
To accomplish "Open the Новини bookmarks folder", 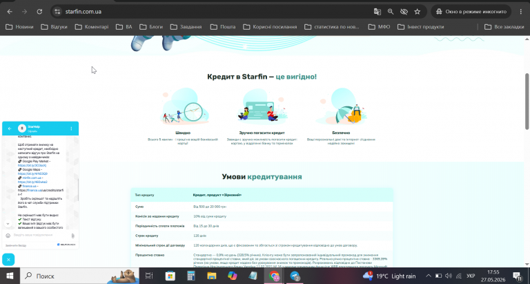I will pyautogui.click(x=19, y=27).
